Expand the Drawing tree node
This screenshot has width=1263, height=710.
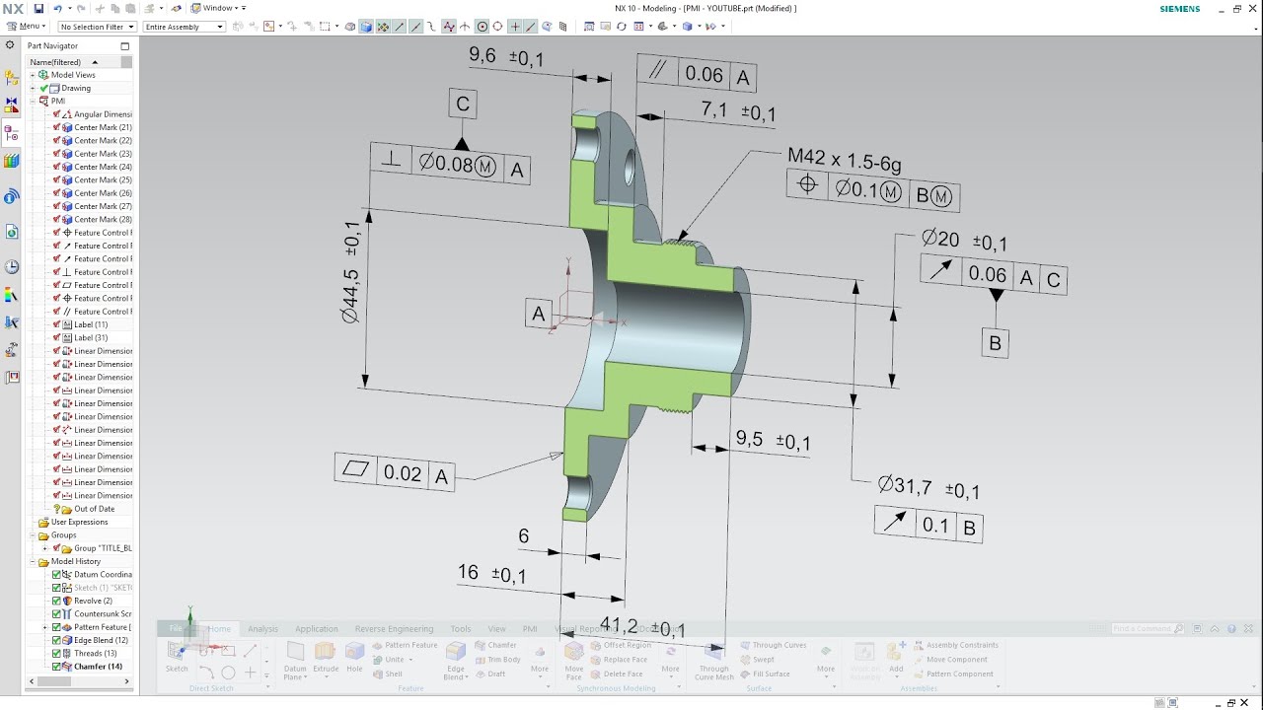33,88
